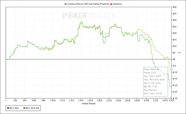The image size is (186, 114).
Task: Click the Player: NeoAsso line in tooltip
Action: tap(151, 69)
